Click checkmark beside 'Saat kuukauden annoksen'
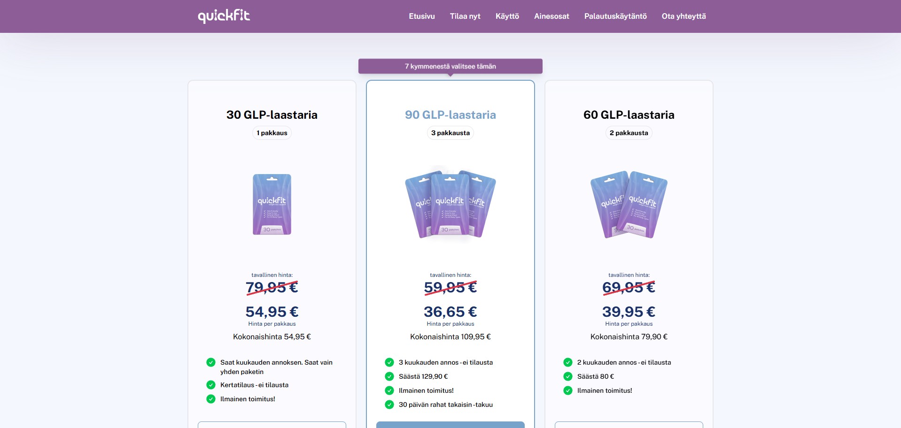The height and width of the screenshot is (428, 901). click(x=211, y=362)
